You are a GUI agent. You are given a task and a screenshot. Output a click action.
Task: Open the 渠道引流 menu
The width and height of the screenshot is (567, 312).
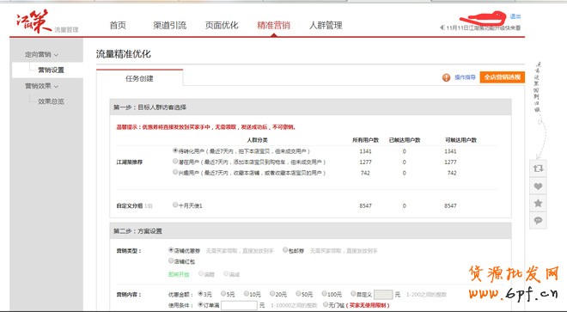(169, 25)
